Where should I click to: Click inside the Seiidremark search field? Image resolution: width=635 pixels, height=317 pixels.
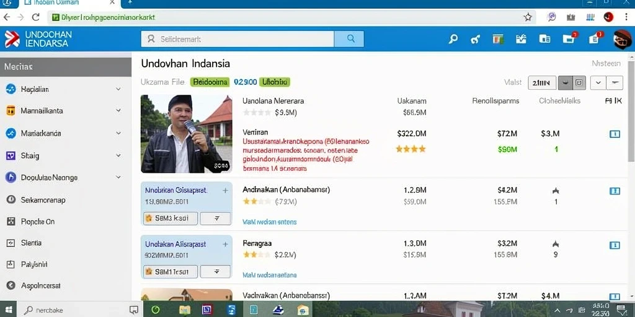click(x=238, y=39)
